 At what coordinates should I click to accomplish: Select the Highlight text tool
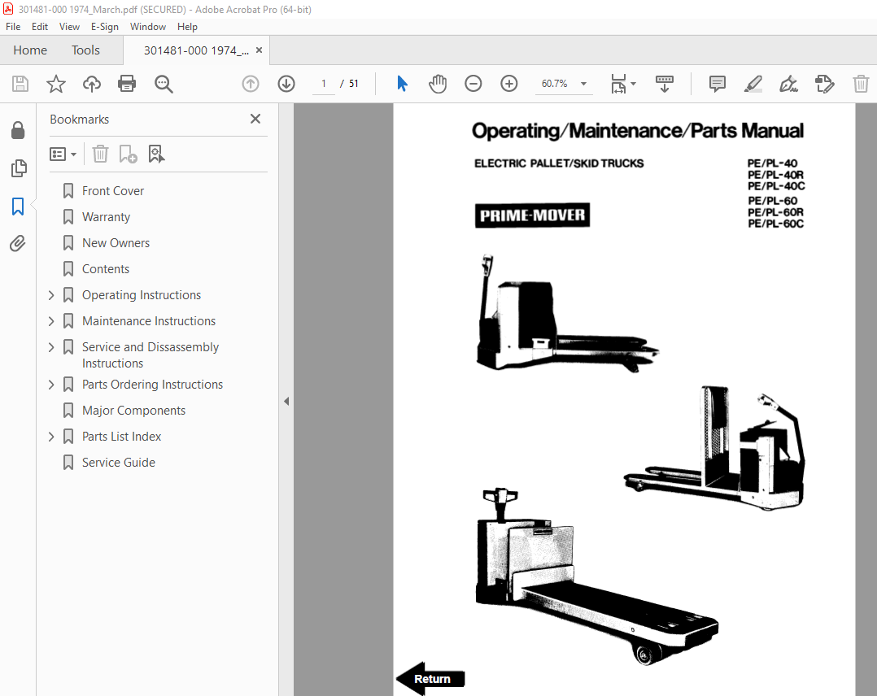(x=753, y=84)
